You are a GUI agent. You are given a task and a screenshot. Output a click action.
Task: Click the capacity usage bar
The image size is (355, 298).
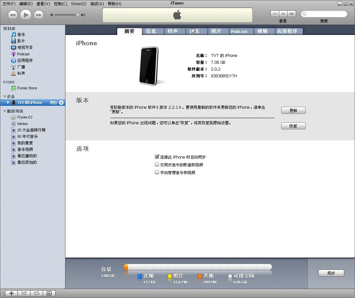(x=198, y=267)
